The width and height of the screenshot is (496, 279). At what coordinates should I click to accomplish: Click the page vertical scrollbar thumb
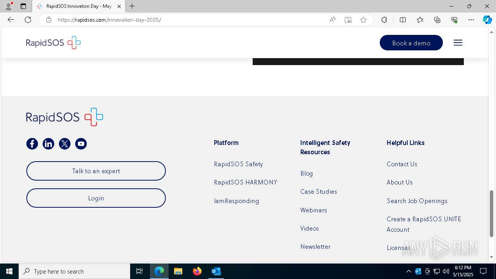pyautogui.click(x=492, y=214)
